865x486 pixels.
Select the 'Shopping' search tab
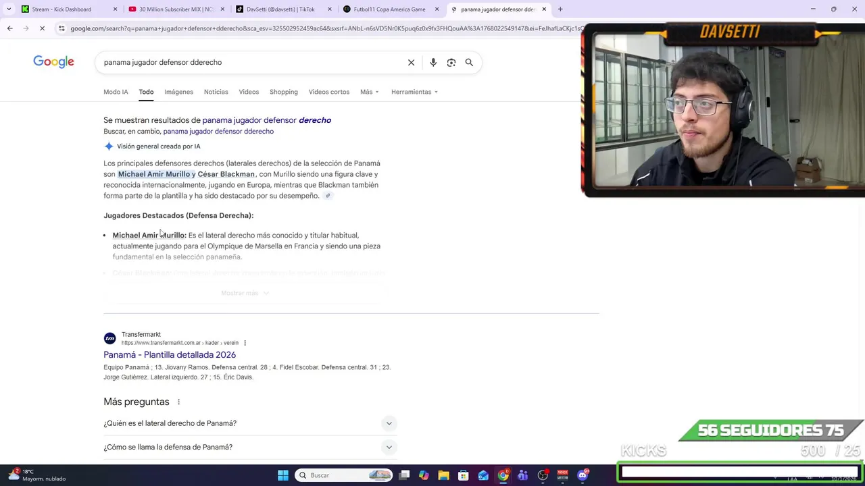click(284, 92)
